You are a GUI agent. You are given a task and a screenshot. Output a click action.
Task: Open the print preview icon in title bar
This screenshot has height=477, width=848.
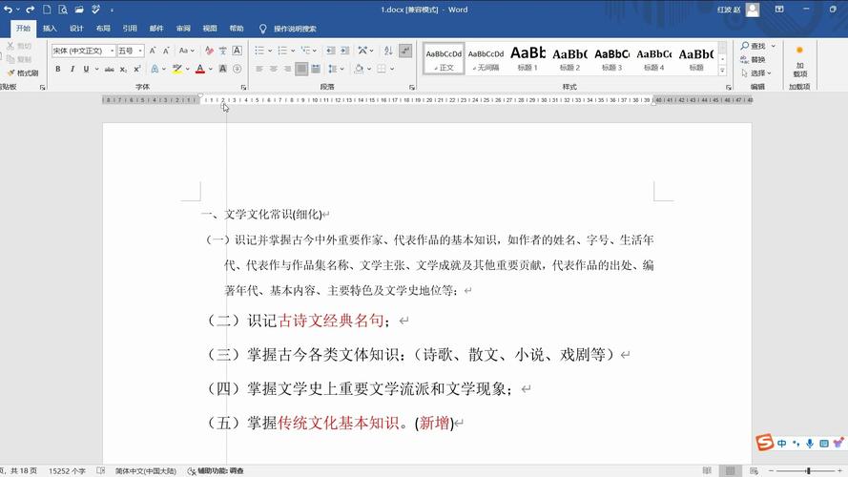[63, 10]
